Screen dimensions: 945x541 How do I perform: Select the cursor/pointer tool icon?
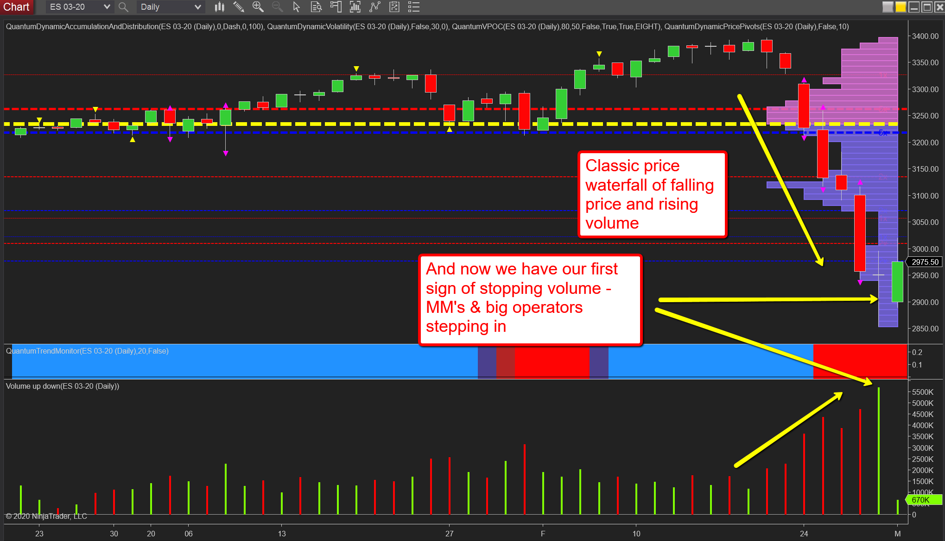point(295,7)
